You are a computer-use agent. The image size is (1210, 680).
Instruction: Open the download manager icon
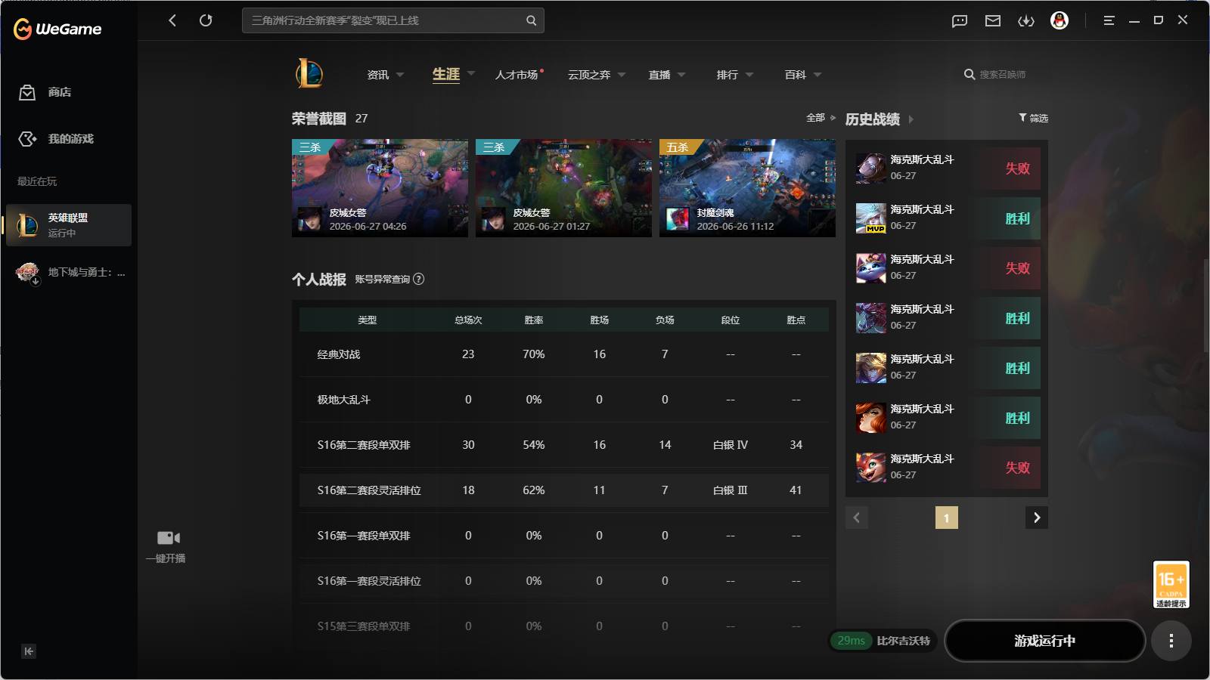tap(1026, 21)
